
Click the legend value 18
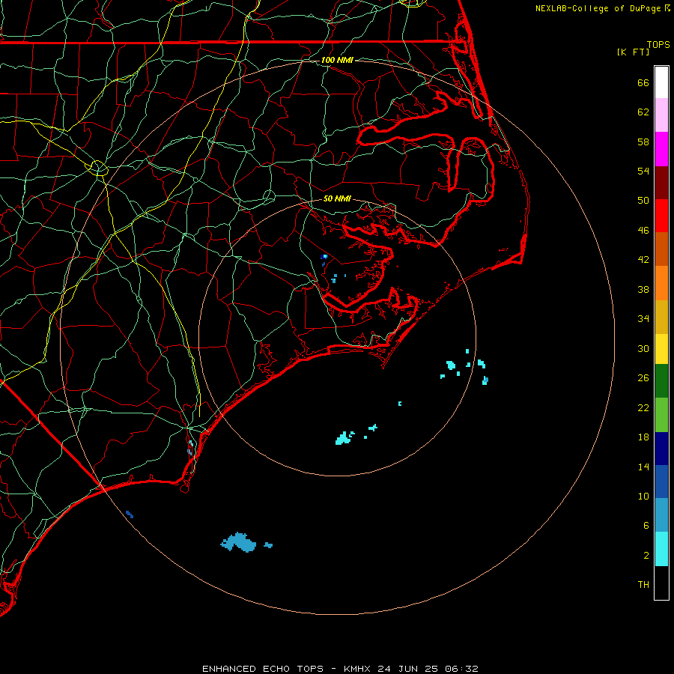(643, 437)
